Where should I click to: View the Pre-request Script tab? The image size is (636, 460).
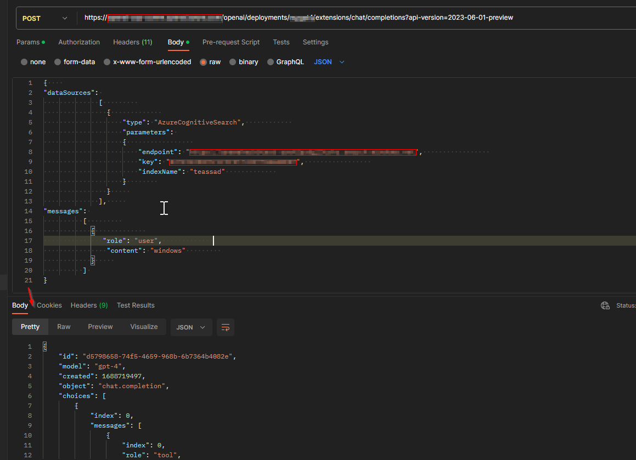click(x=230, y=42)
